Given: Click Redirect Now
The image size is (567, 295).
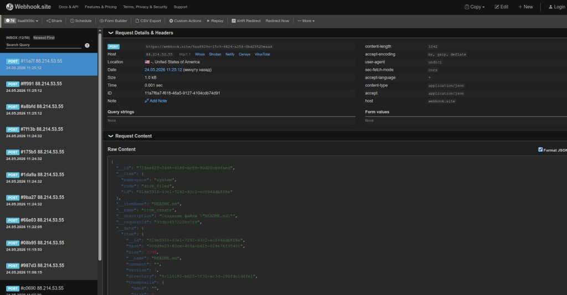Looking at the screenshot, I should (277, 21).
